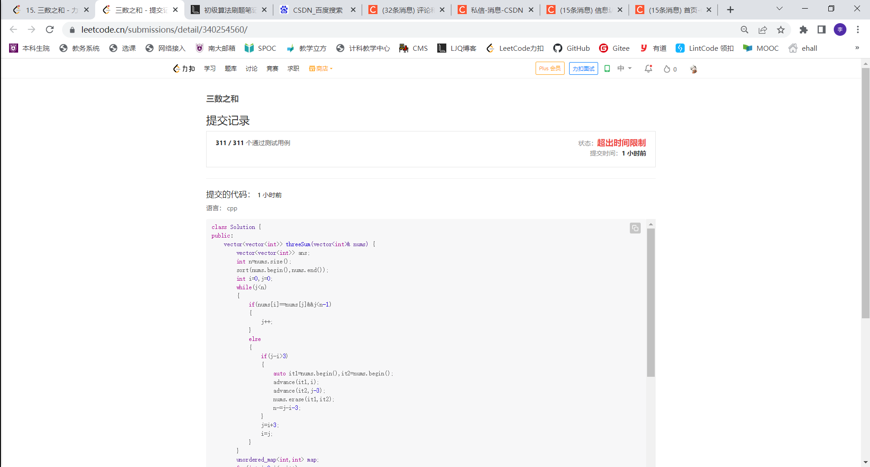The image size is (870, 467).
Task: Open the green mobile app icon
Action: pyautogui.click(x=607, y=68)
